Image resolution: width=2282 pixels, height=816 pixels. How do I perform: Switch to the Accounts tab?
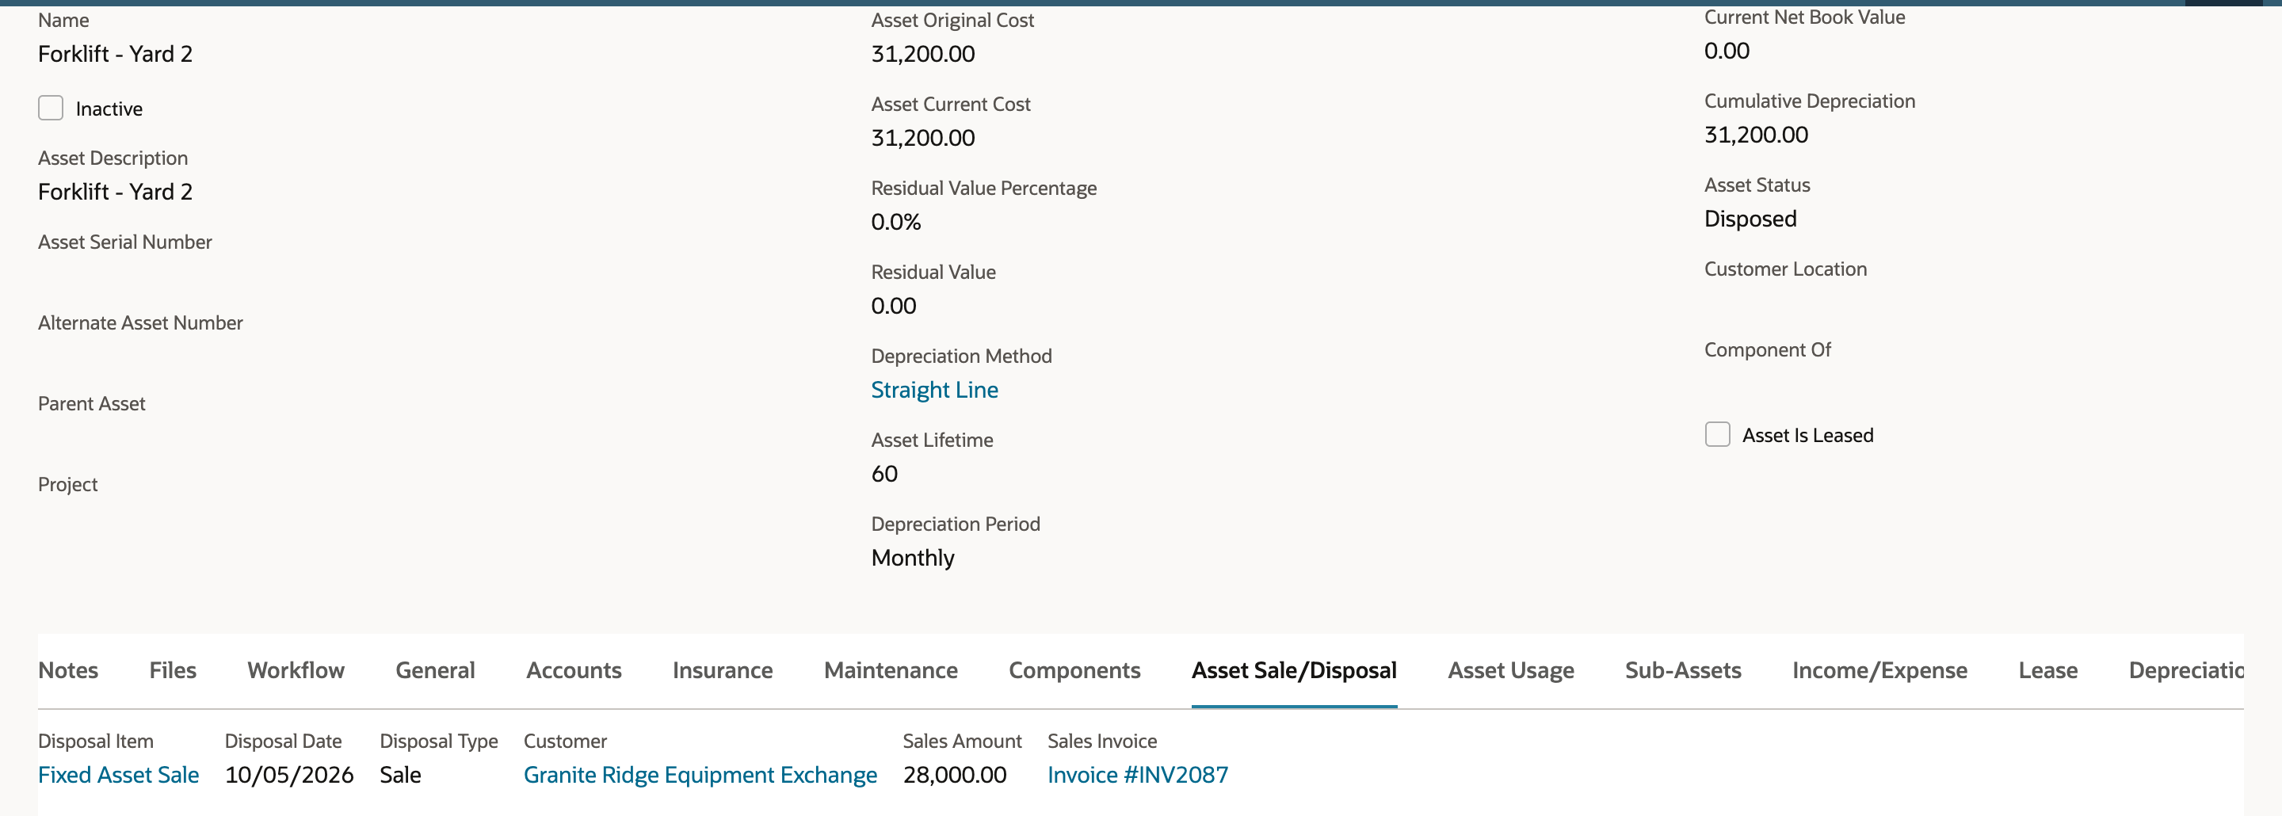tap(574, 671)
